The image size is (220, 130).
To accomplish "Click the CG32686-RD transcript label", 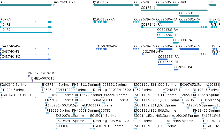I will click(166, 19).
